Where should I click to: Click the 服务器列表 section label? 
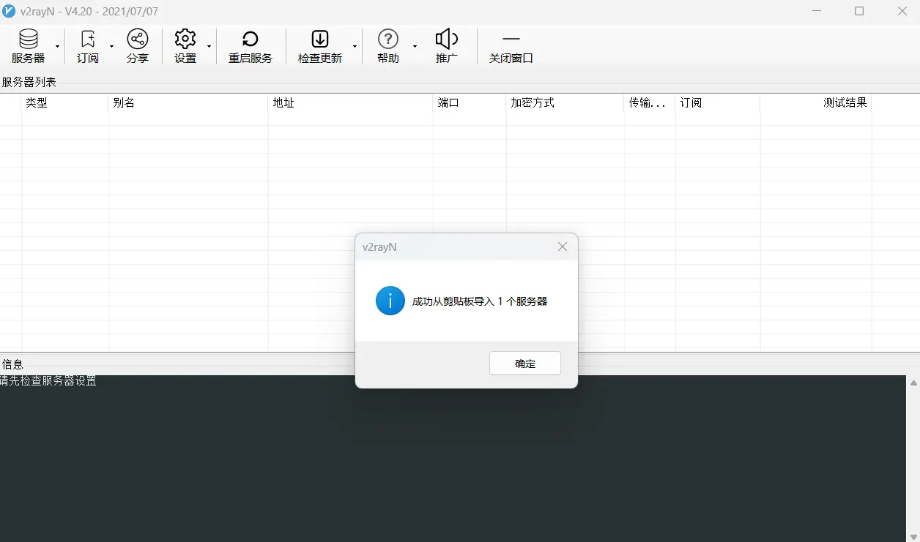29,82
